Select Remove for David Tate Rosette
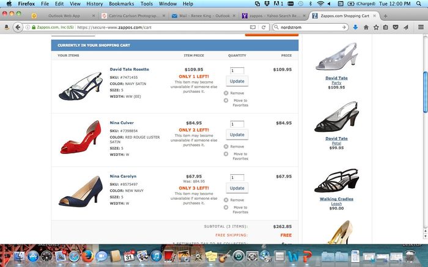The width and height of the screenshot is (428, 267). 237,93
